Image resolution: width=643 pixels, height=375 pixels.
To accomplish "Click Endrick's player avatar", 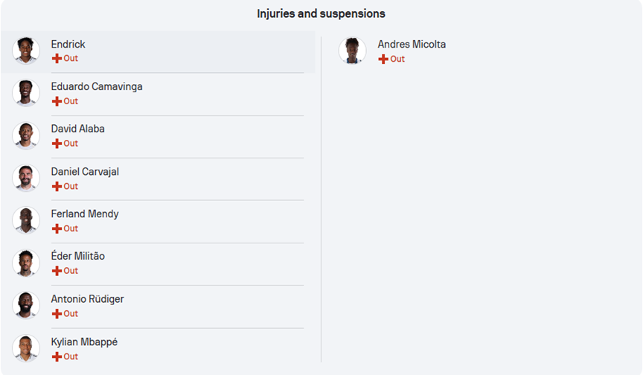I will pyautogui.click(x=26, y=51).
